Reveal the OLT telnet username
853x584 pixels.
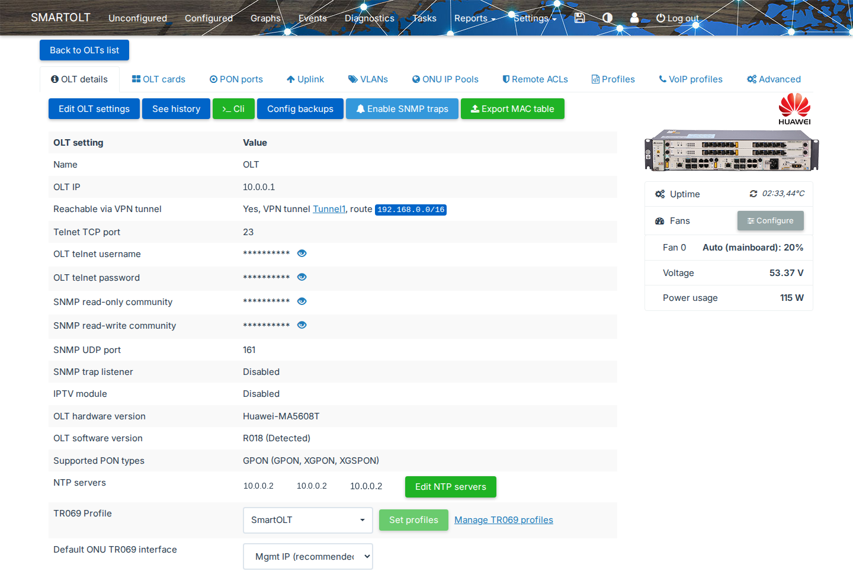302,254
